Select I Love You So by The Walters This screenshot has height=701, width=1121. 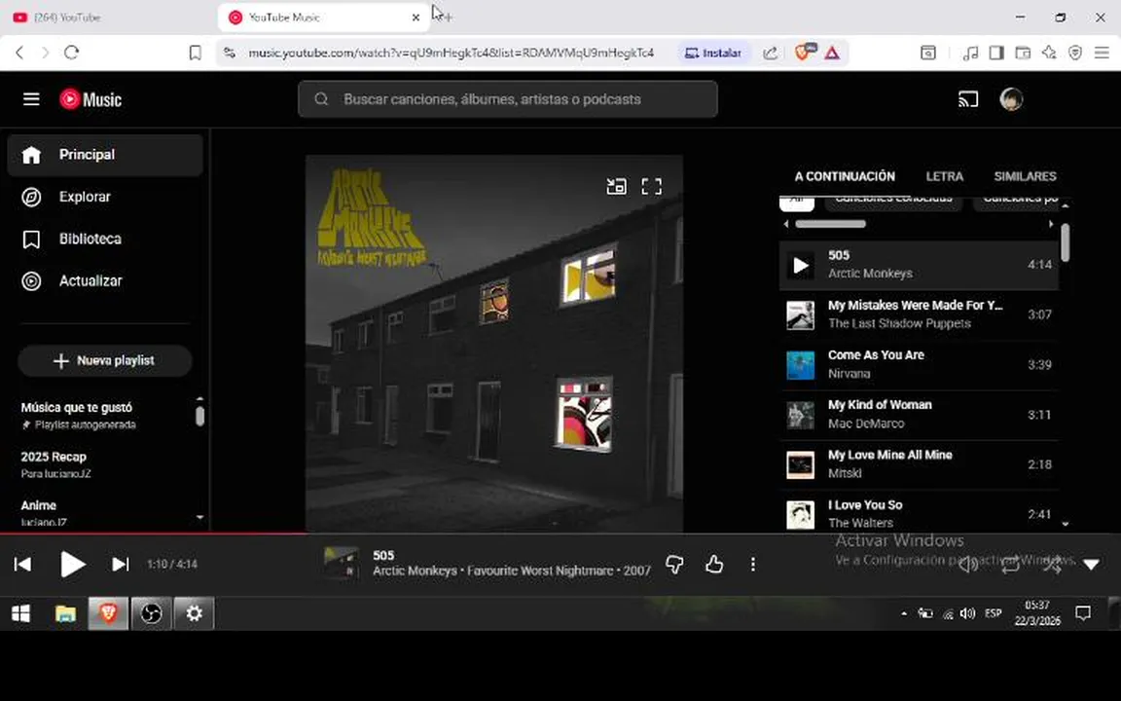tap(918, 512)
